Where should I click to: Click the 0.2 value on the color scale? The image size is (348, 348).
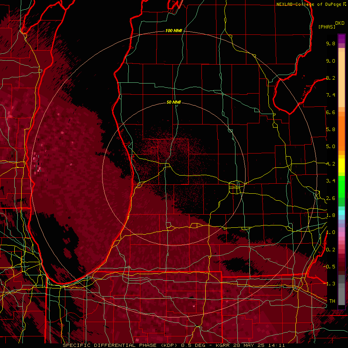point(331,250)
